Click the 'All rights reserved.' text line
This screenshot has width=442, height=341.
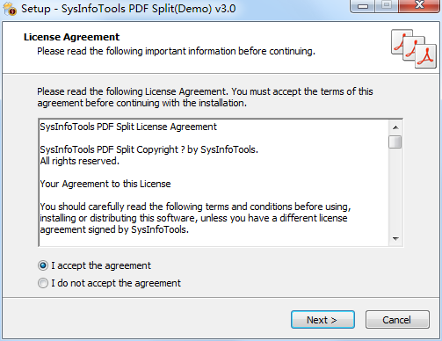pos(80,161)
